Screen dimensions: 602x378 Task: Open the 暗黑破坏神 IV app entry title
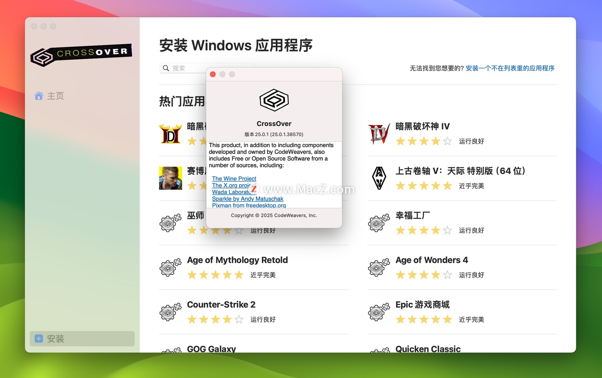click(x=422, y=126)
